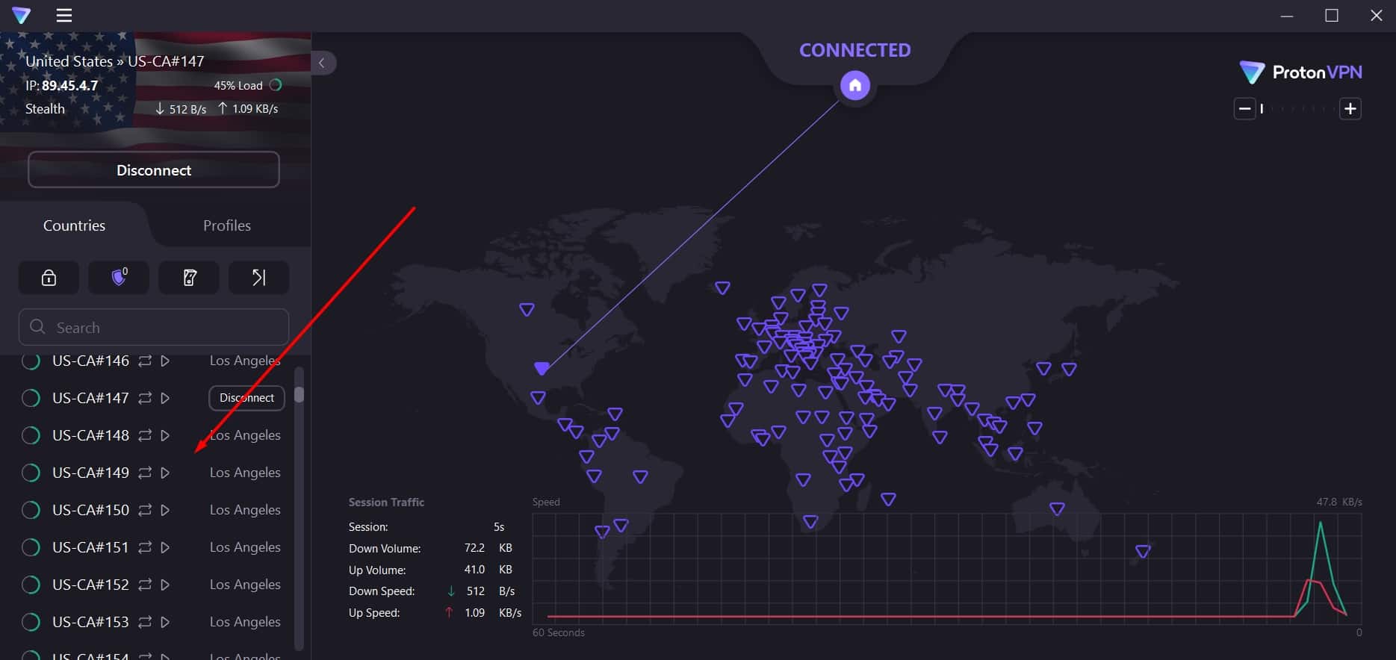Click load circle for US-CA#149
The height and width of the screenshot is (660, 1396).
[x=31, y=473]
